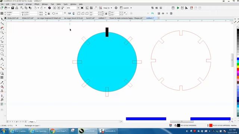
Task: Toggle show rulers icon
Action: coord(87,8)
